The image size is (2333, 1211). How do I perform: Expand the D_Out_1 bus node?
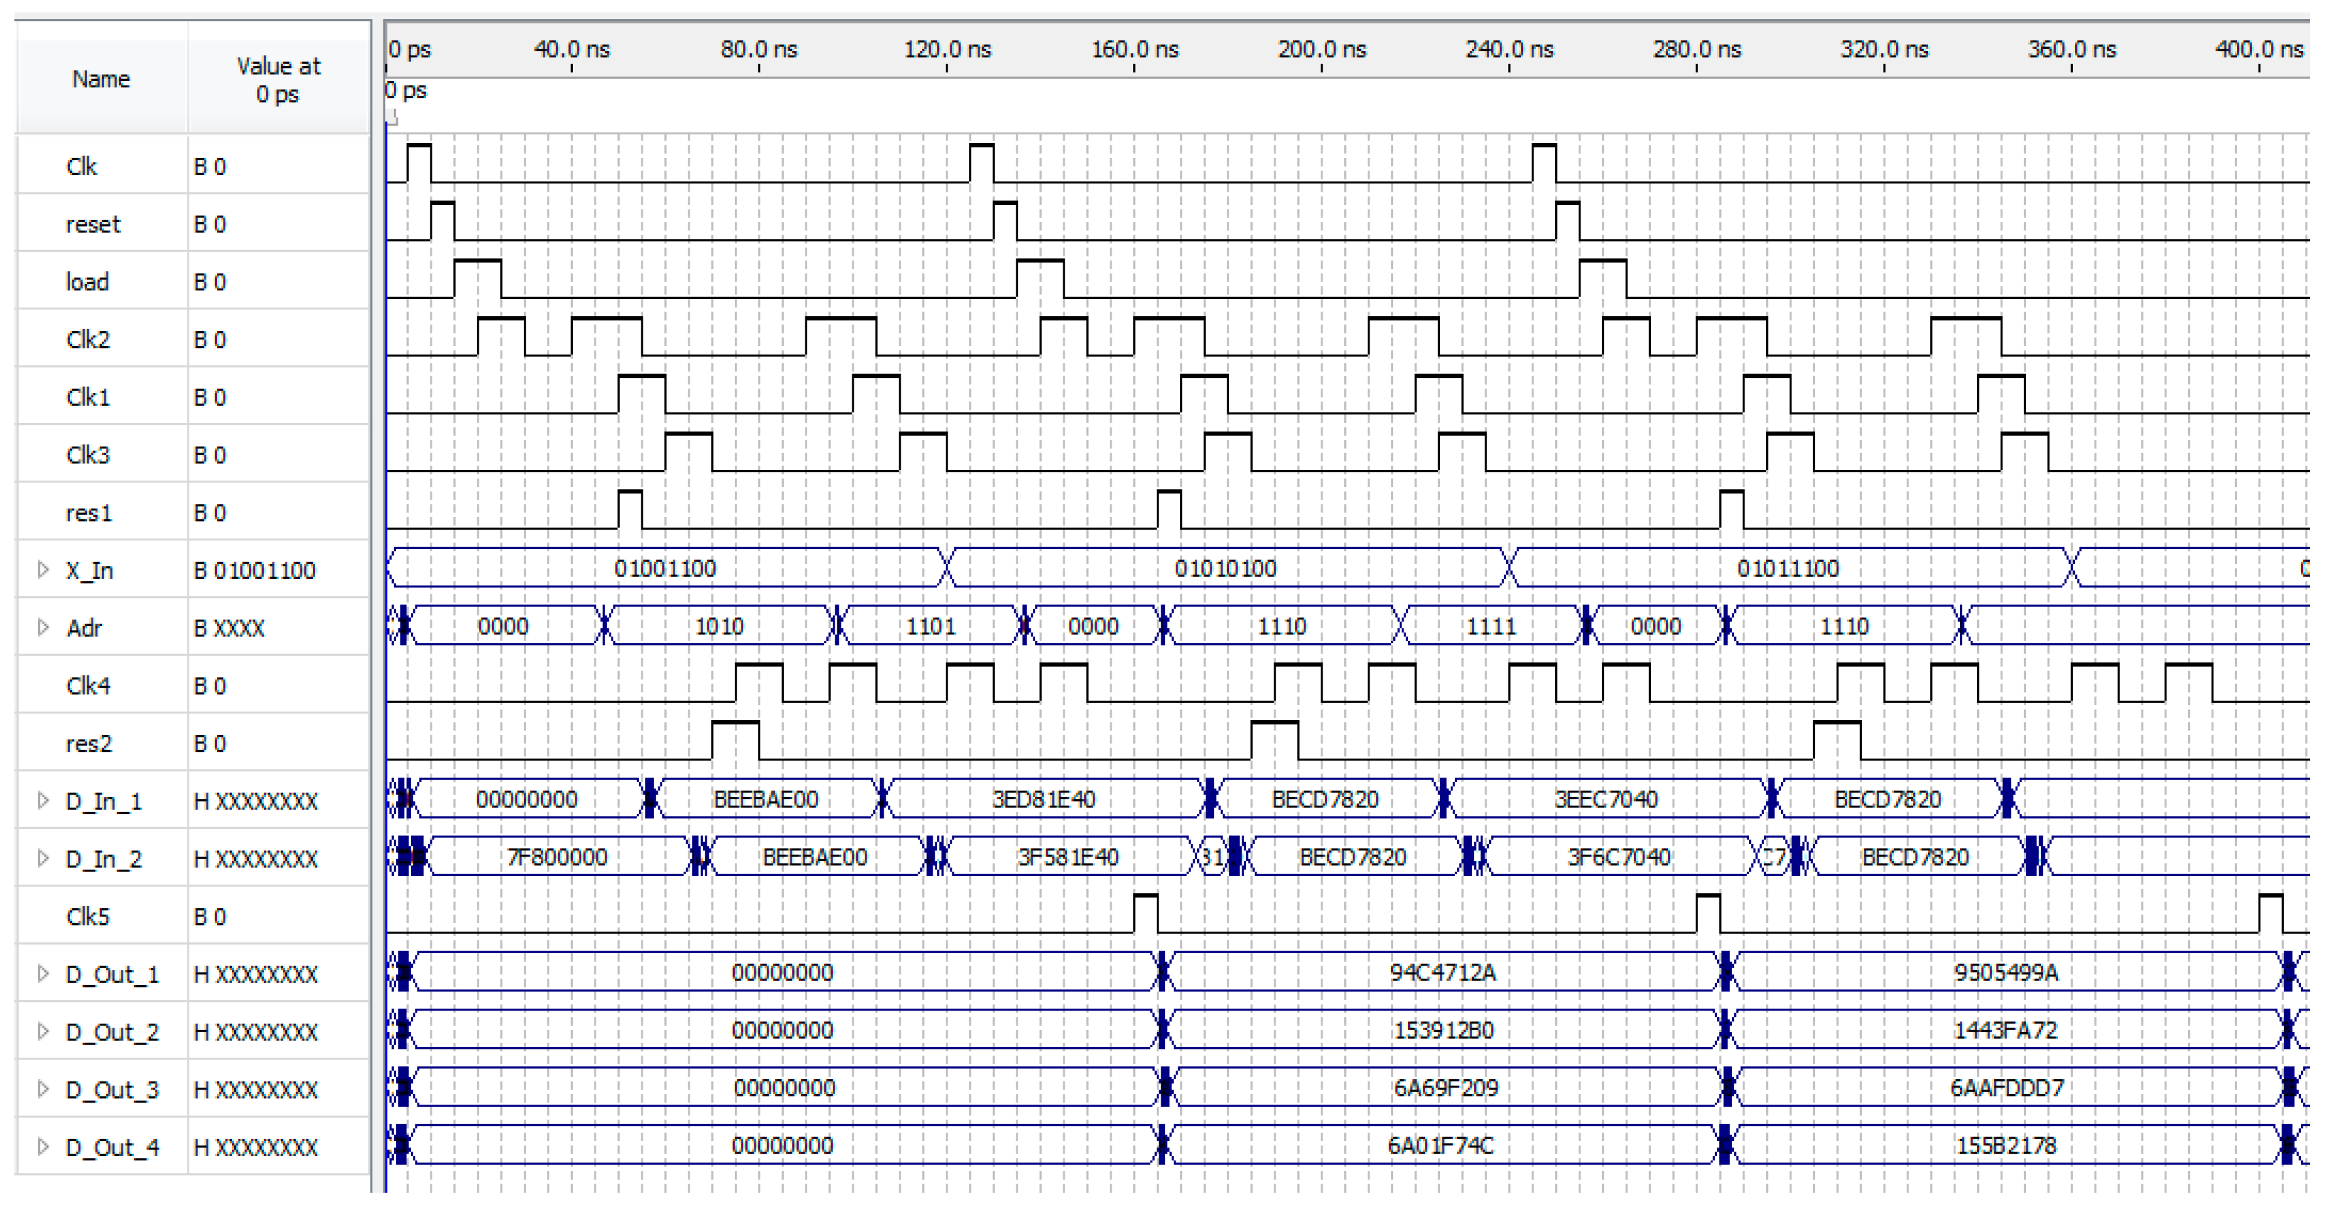click(x=42, y=974)
